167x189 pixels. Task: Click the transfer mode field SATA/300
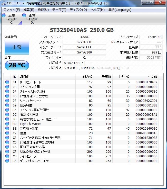84,52
